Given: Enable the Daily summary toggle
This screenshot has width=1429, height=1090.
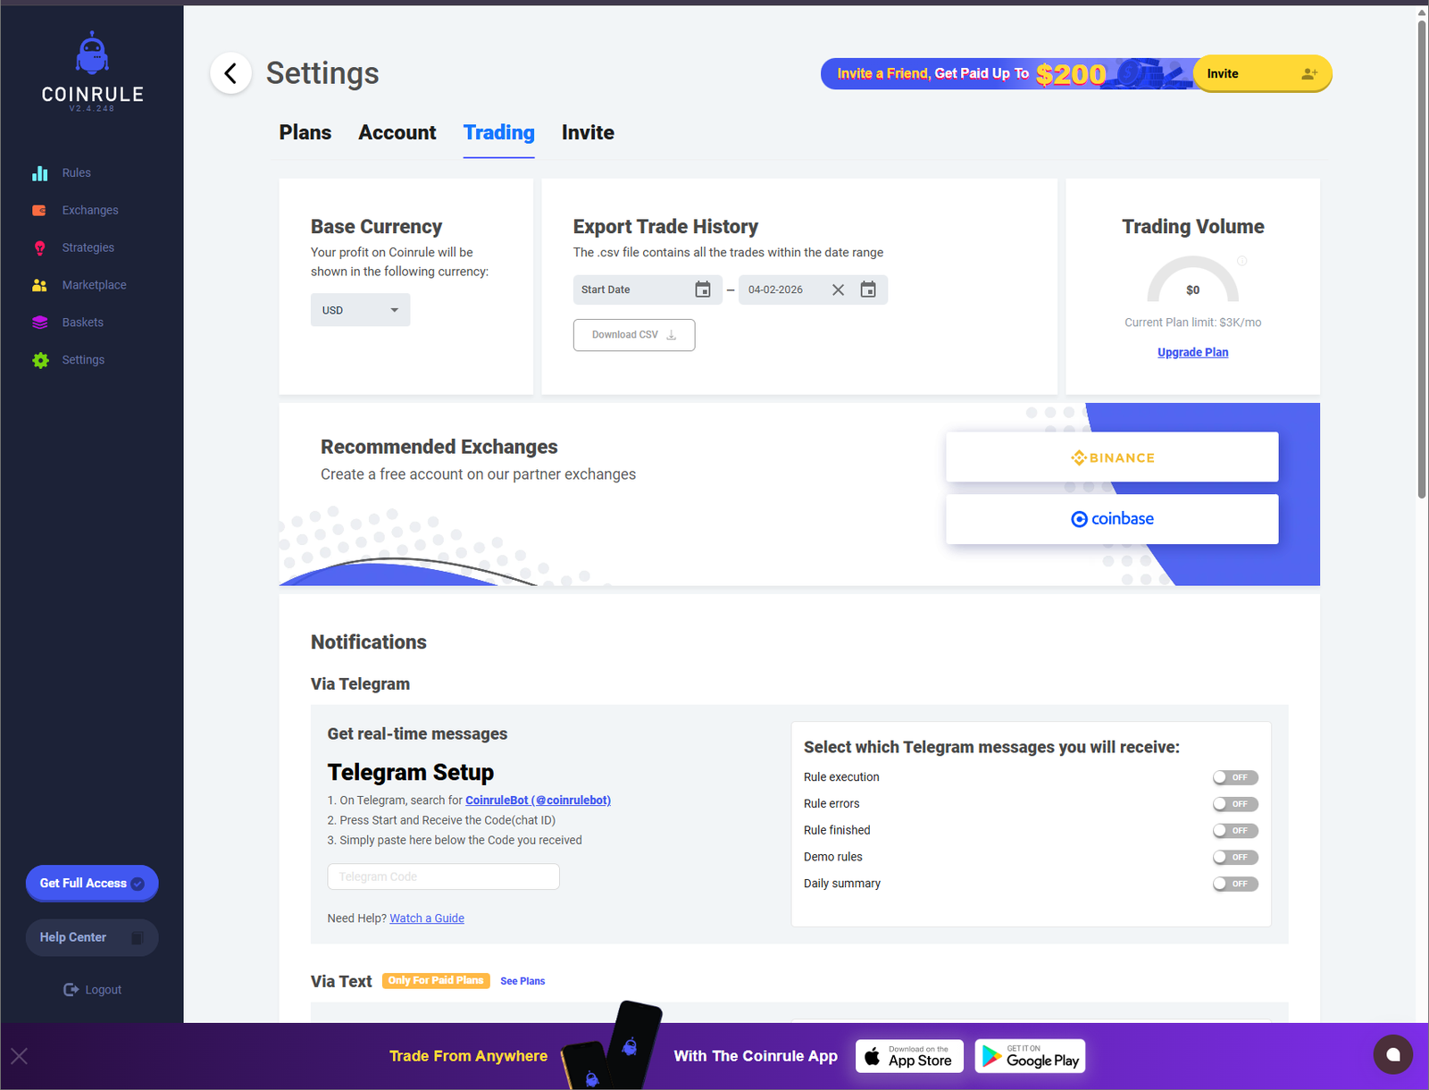Looking at the screenshot, I should pyautogui.click(x=1234, y=884).
